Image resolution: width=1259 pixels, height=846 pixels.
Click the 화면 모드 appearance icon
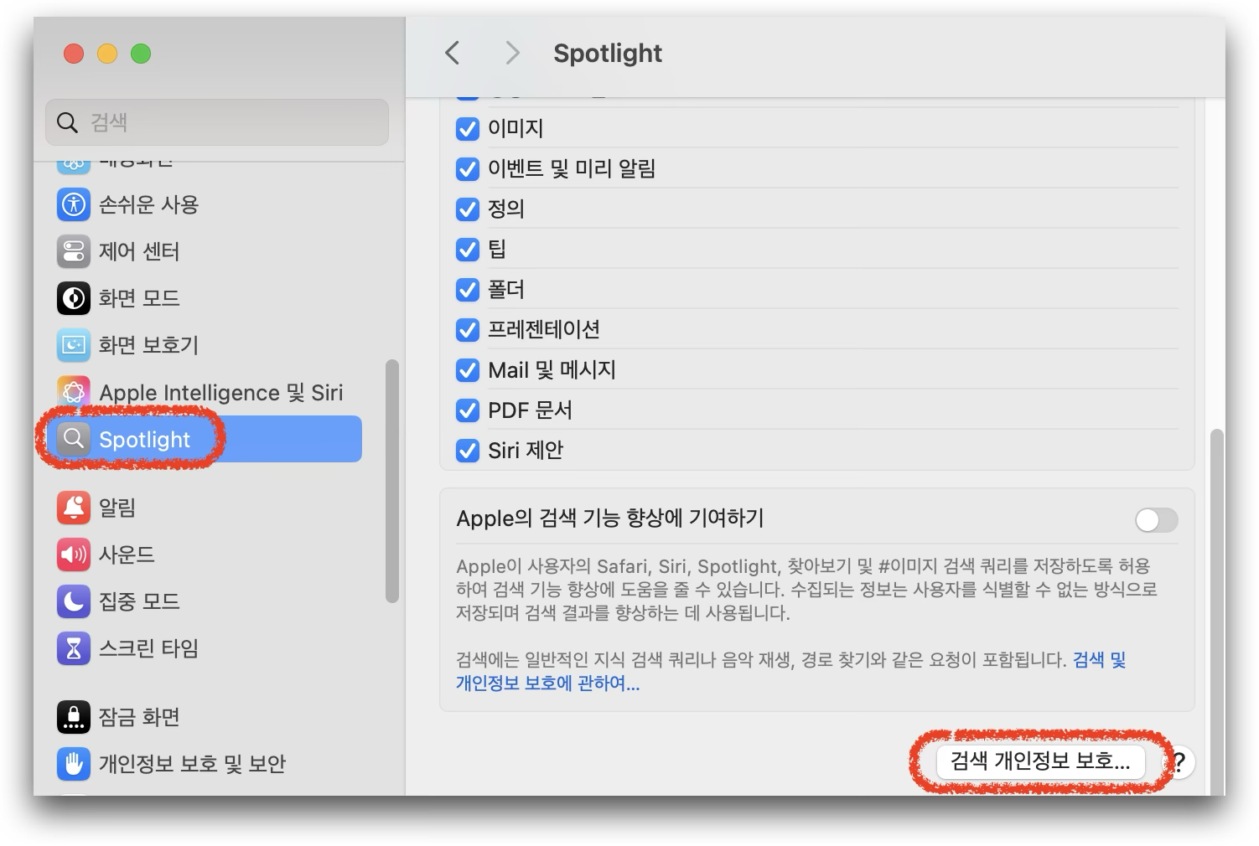tap(74, 298)
